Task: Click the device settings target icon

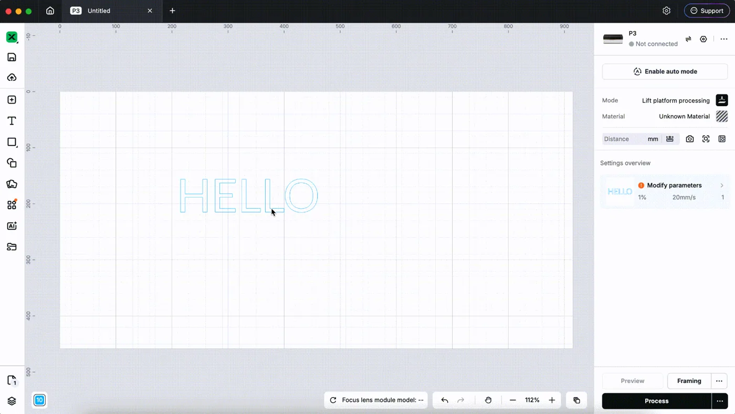Action: 703,39
